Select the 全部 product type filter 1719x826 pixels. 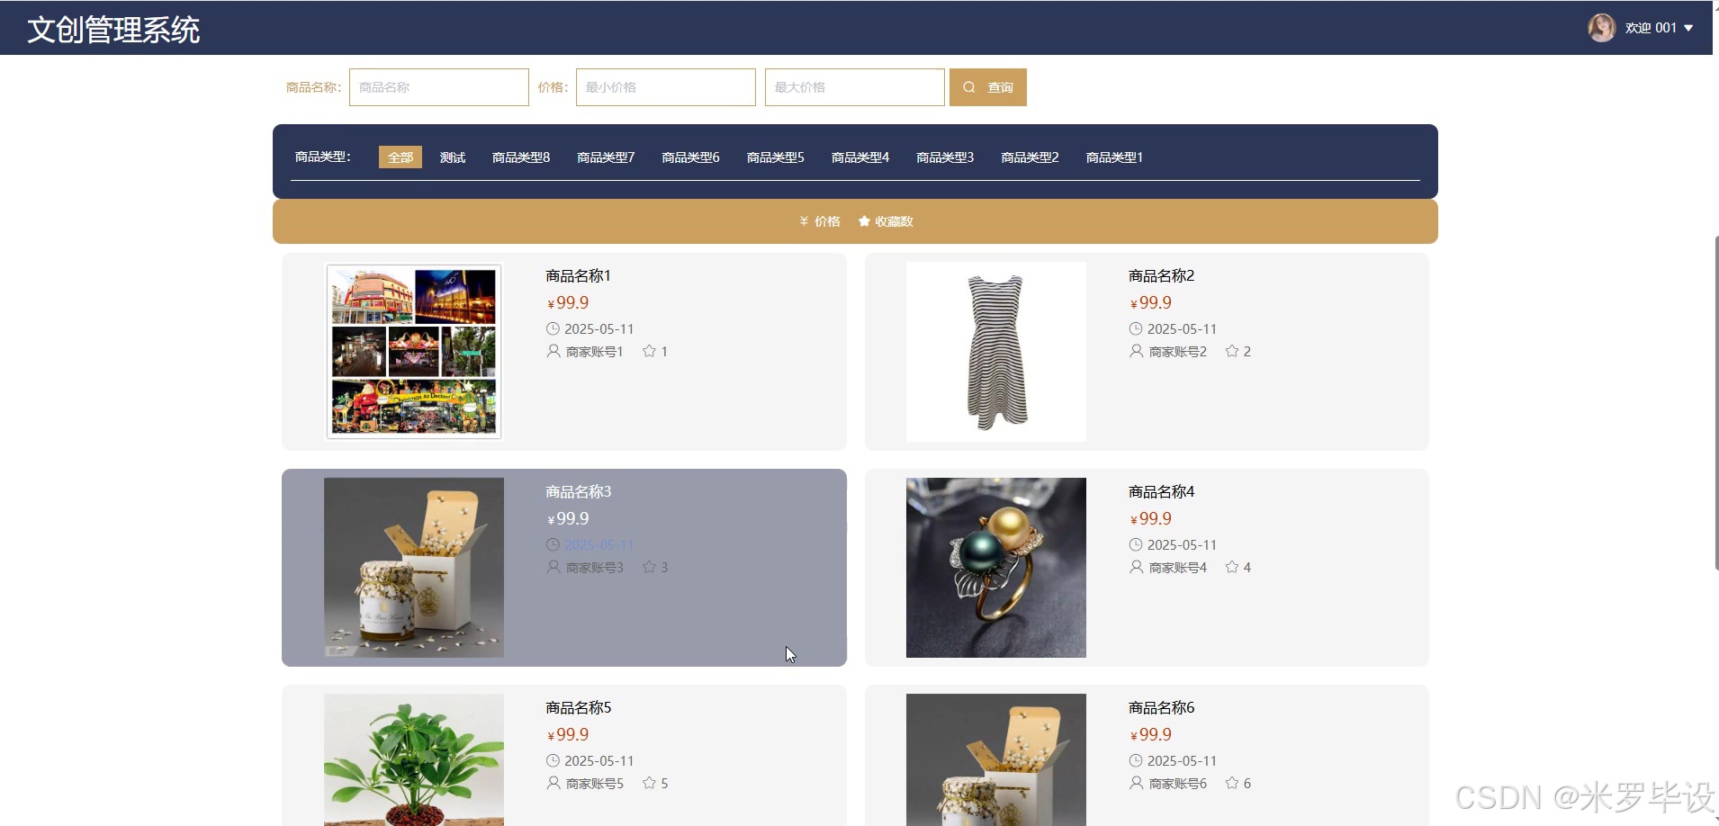click(400, 157)
